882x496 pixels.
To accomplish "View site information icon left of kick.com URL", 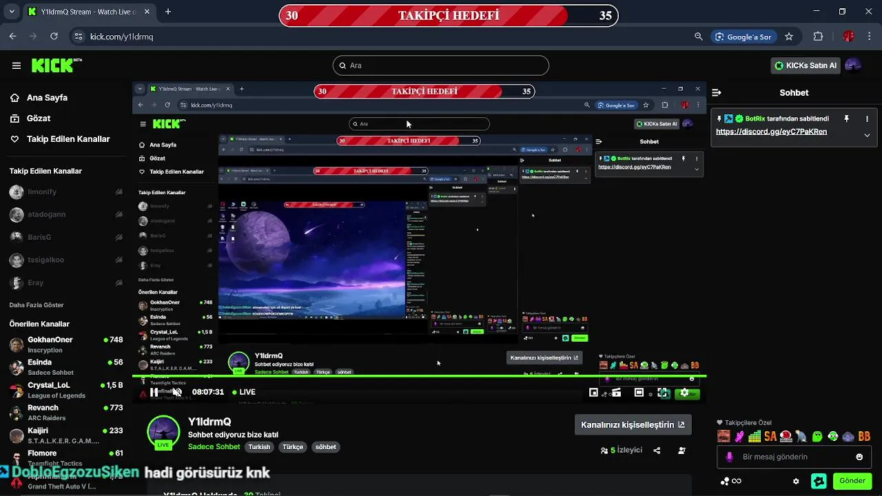I will (78, 37).
